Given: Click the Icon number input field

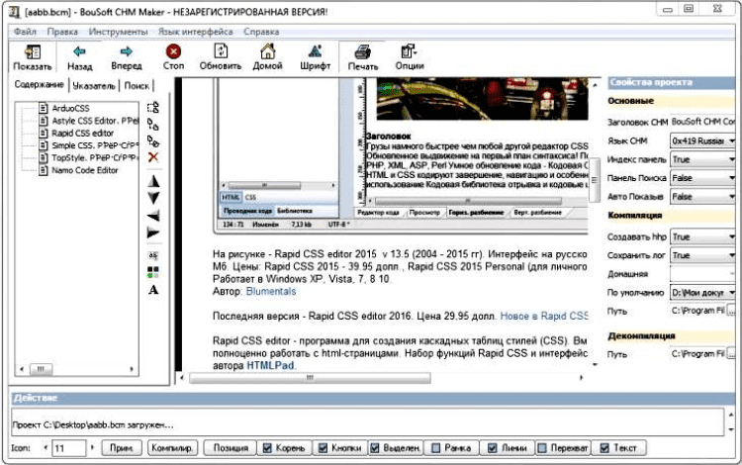Looking at the screenshot, I should pos(68,448).
